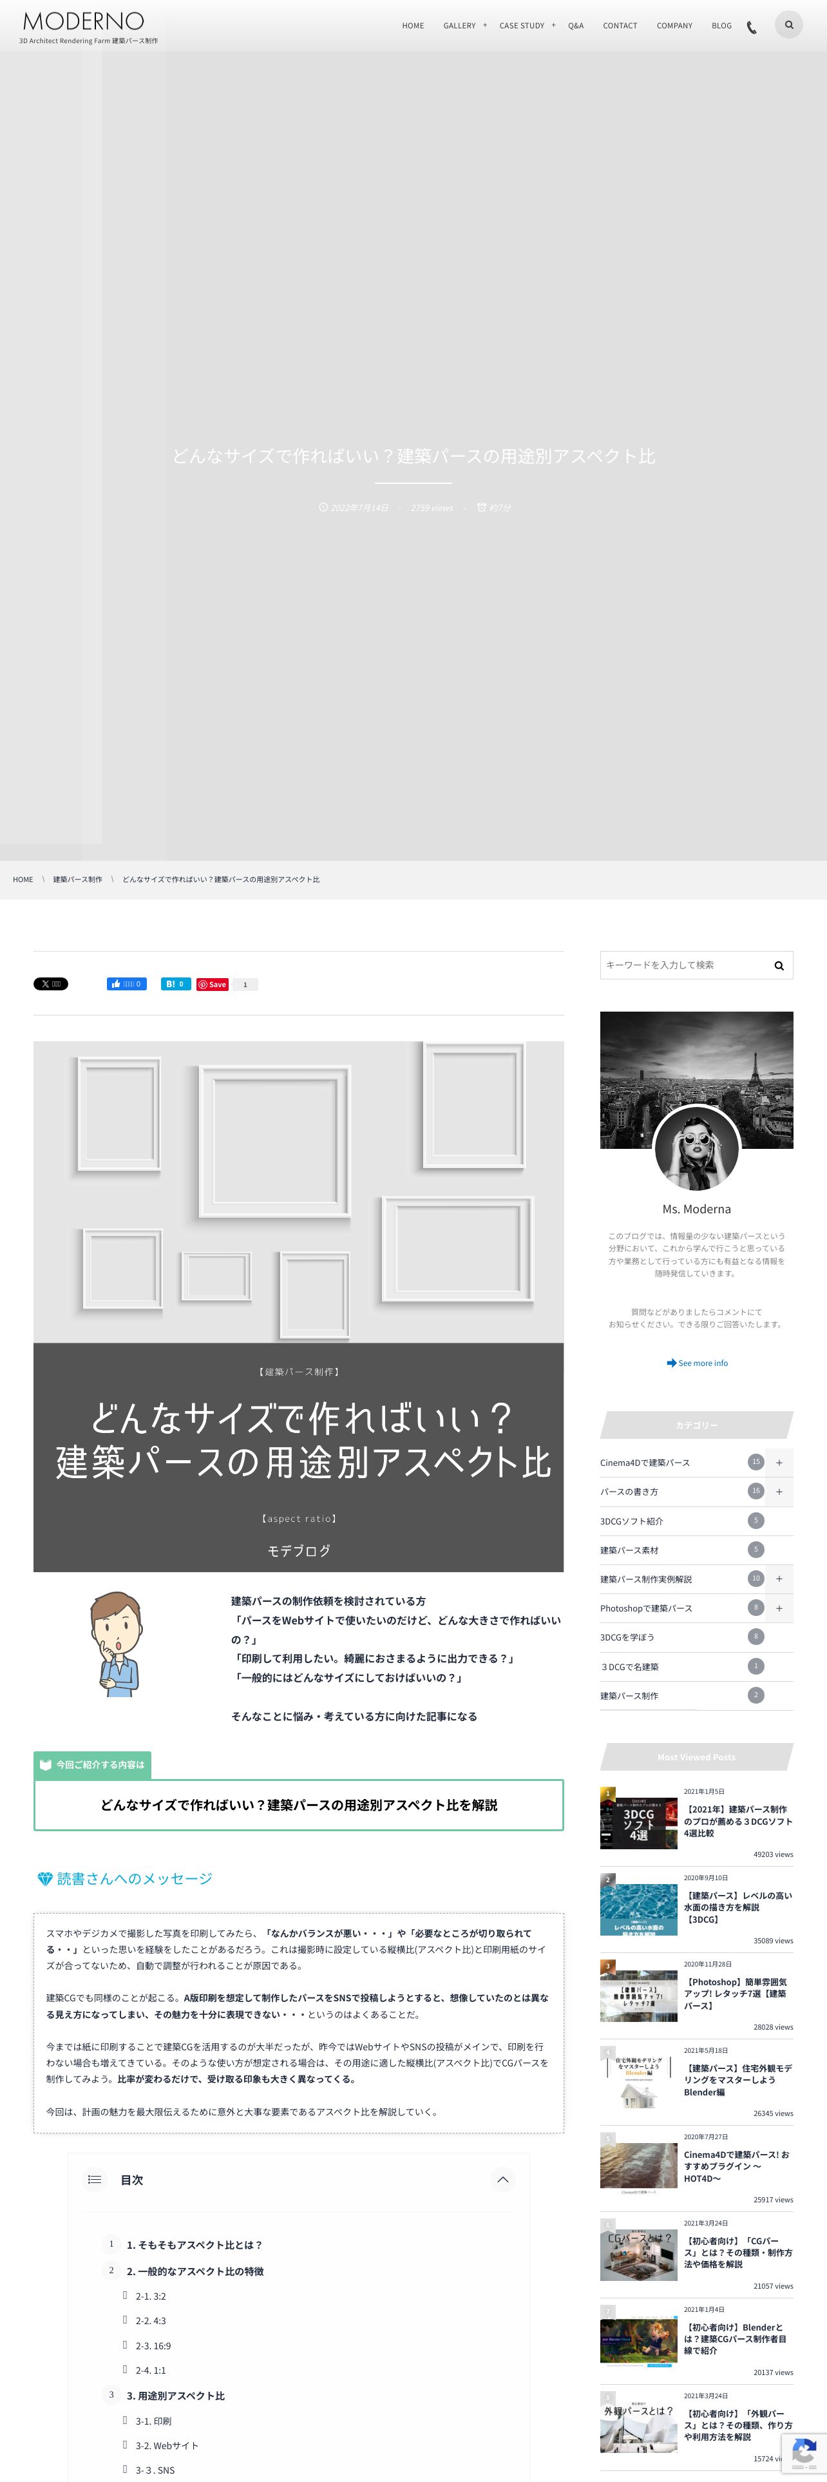Open post Blenderとは？建築CGパース制作者目線で紹介
This screenshot has width=827, height=2482.
(x=735, y=2338)
